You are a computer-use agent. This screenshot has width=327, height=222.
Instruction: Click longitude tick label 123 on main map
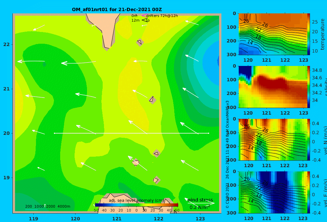[200, 219]
